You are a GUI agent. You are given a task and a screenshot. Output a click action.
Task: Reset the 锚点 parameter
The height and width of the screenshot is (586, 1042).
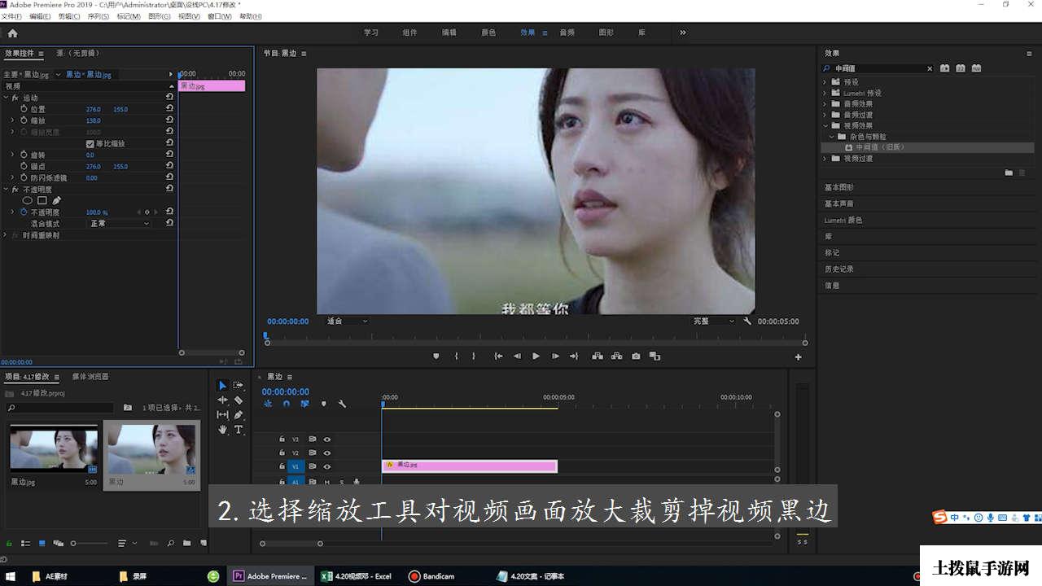[x=169, y=165]
